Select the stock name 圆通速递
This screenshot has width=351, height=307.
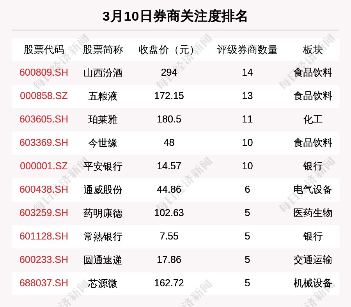(103, 260)
